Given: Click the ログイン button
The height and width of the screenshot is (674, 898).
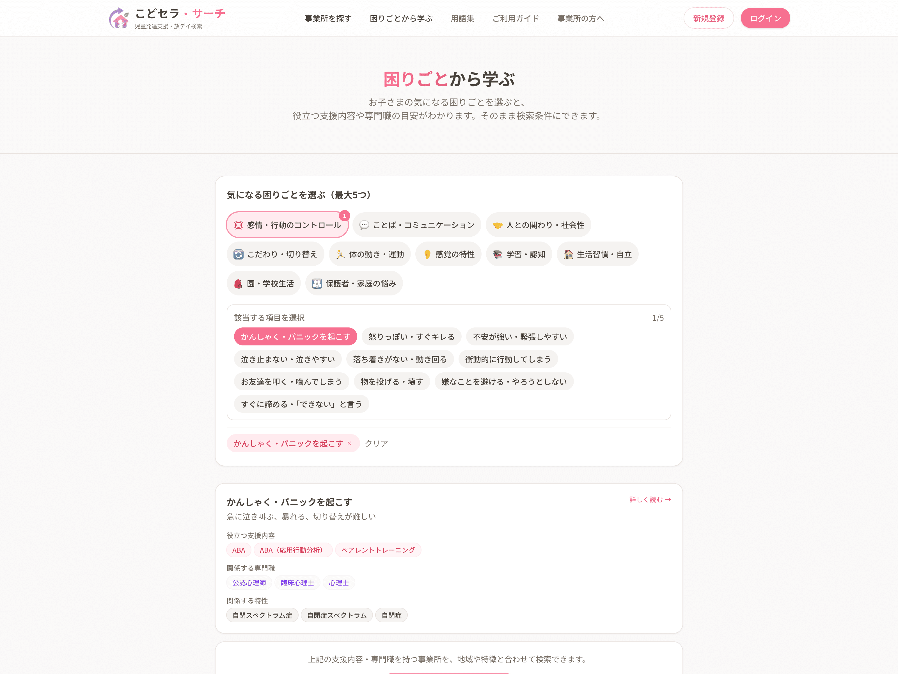Looking at the screenshot, I should [765, 18].
